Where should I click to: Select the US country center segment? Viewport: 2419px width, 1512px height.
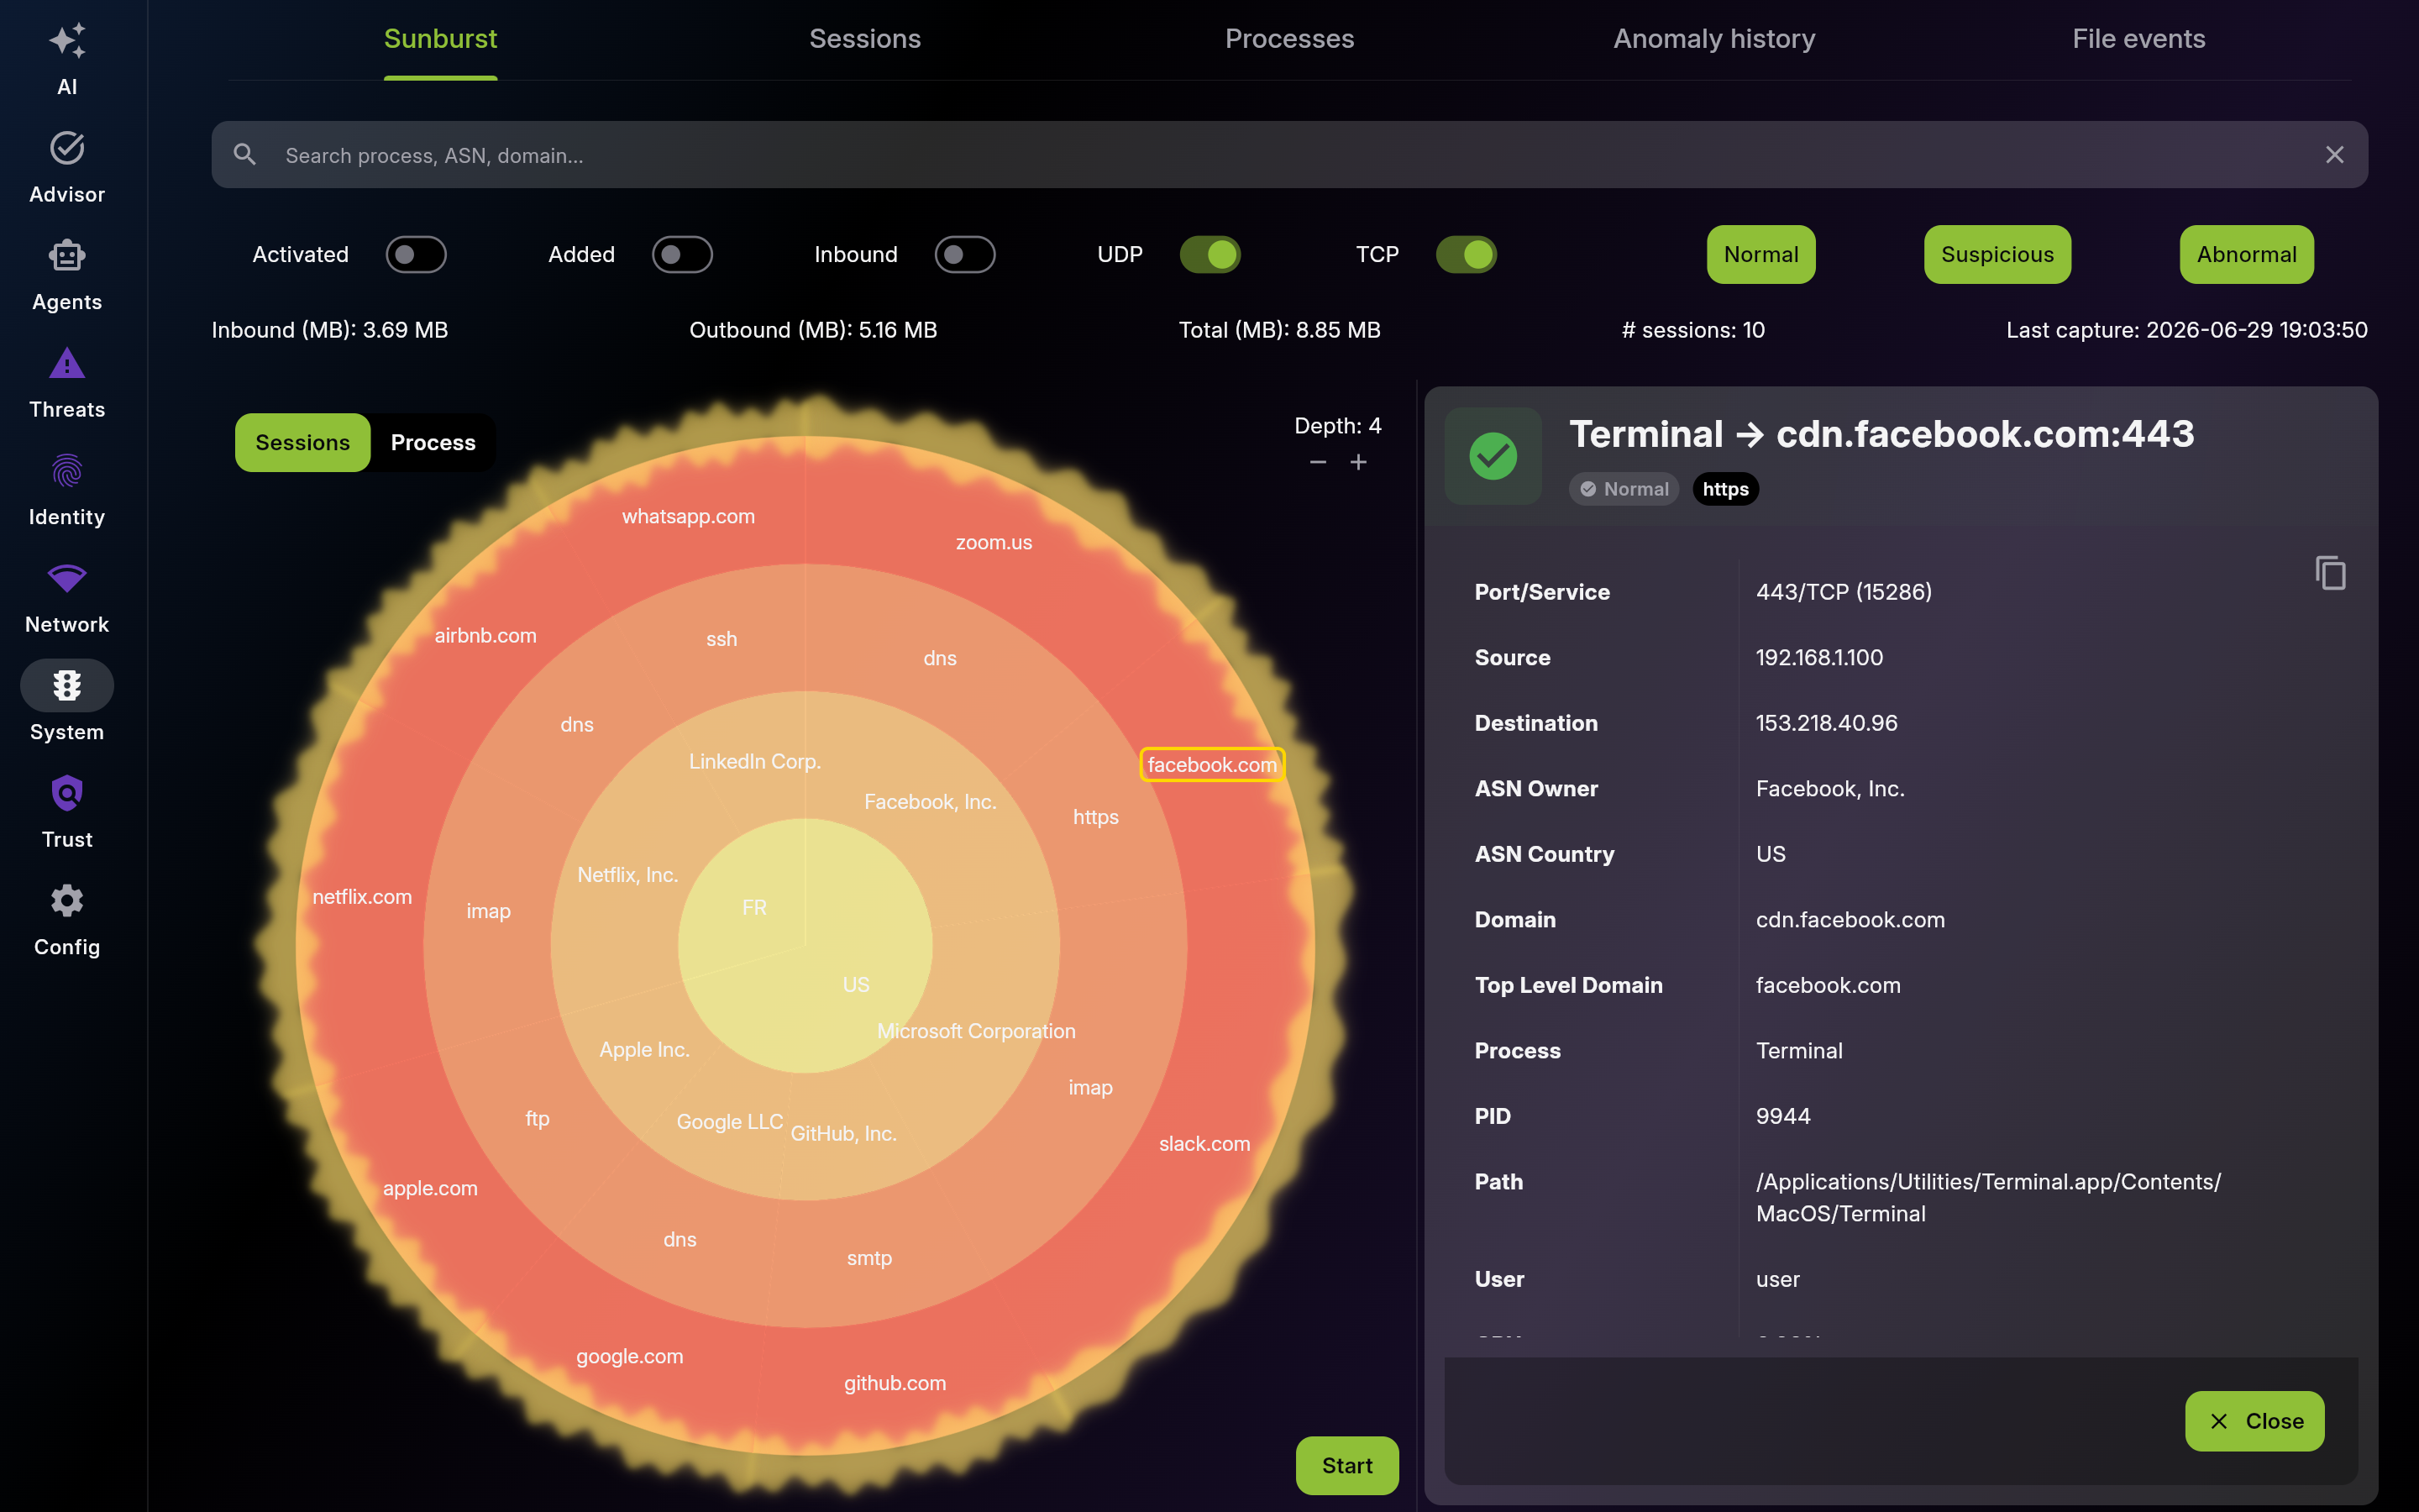pos(856,984)
